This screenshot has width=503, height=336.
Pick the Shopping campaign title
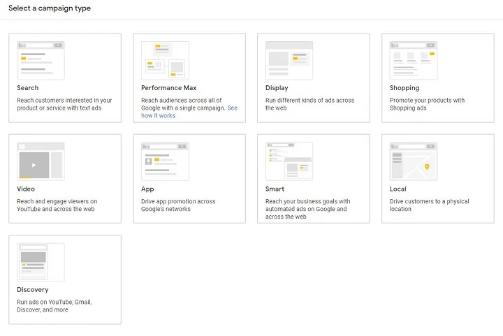pyautogui.click(x=404, y=88)
